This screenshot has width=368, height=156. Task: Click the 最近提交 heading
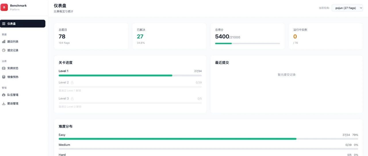pos(222,63)
